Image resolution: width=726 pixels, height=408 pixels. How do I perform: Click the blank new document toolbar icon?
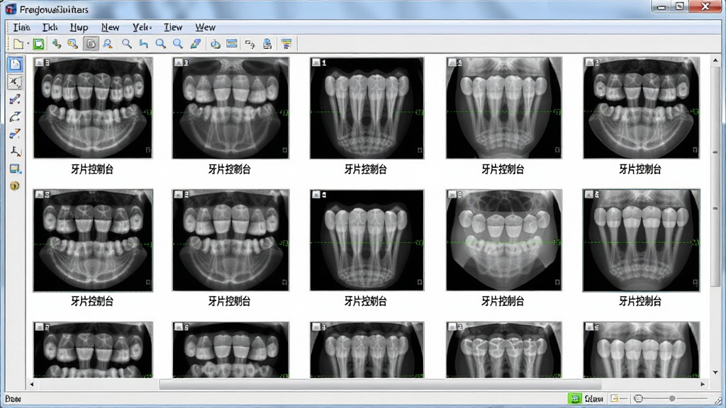tap(18, 44)
